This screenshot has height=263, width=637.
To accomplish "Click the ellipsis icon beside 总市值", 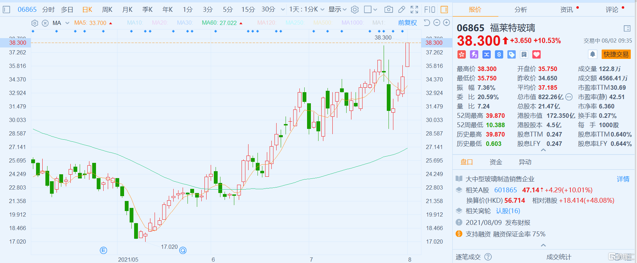I will tap(569, 97).
